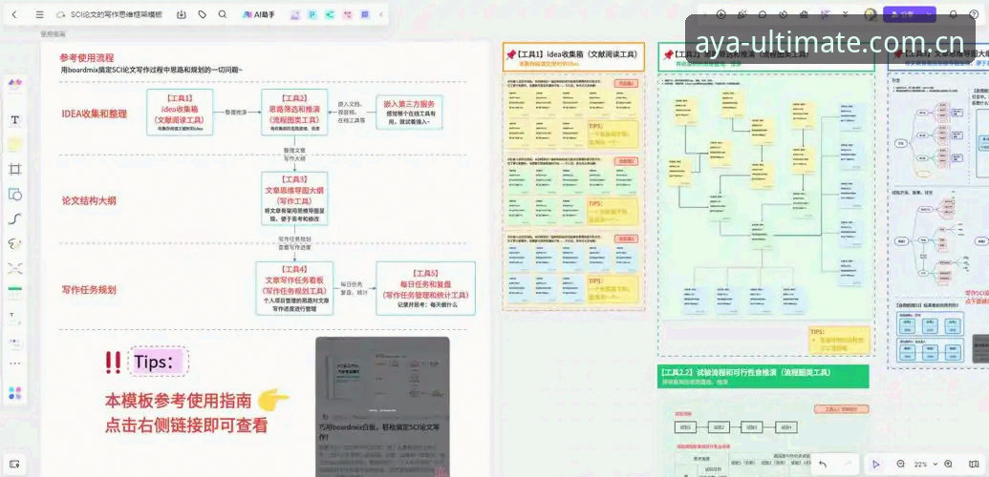Collapse the plugin icons with the chevron arrow
989x477 pixels.
click(381, 14)
